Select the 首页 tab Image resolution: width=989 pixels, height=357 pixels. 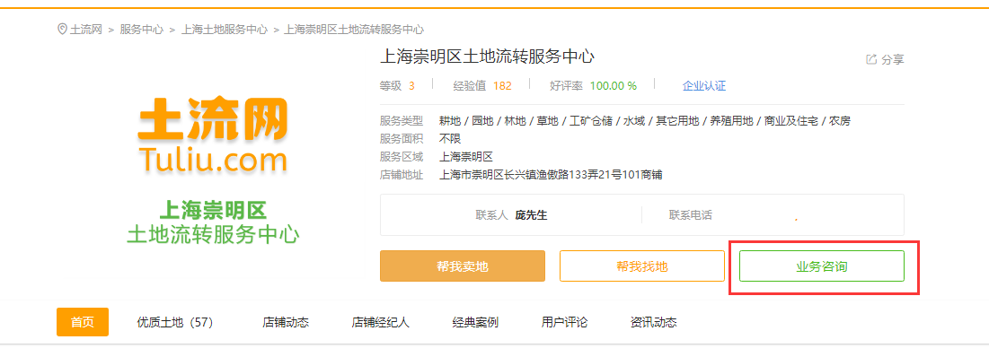[x=83, y=322]
